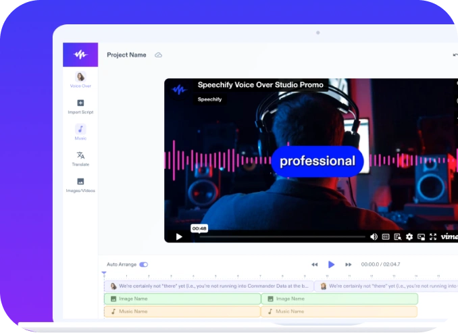Viewport: 458px width, 333px height.
Task: Click the cloud save icon beside Project Name
Action: coord(158,55)
